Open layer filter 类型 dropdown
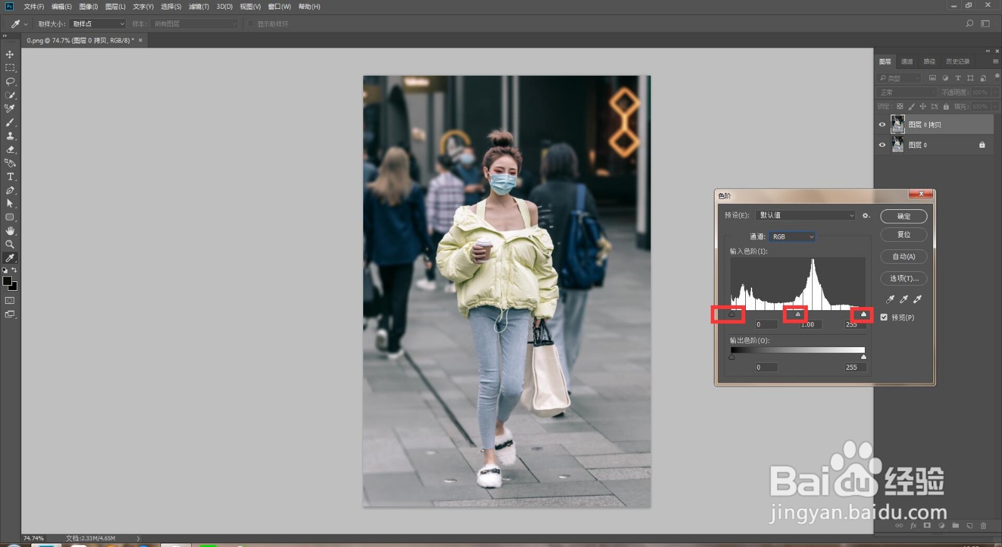1002x547 pixels. pos(899,78)
